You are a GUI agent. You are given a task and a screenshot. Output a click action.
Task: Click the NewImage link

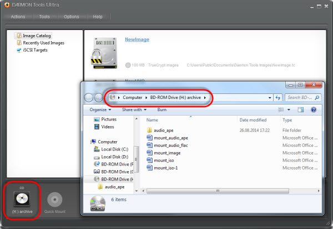point(137,39)
